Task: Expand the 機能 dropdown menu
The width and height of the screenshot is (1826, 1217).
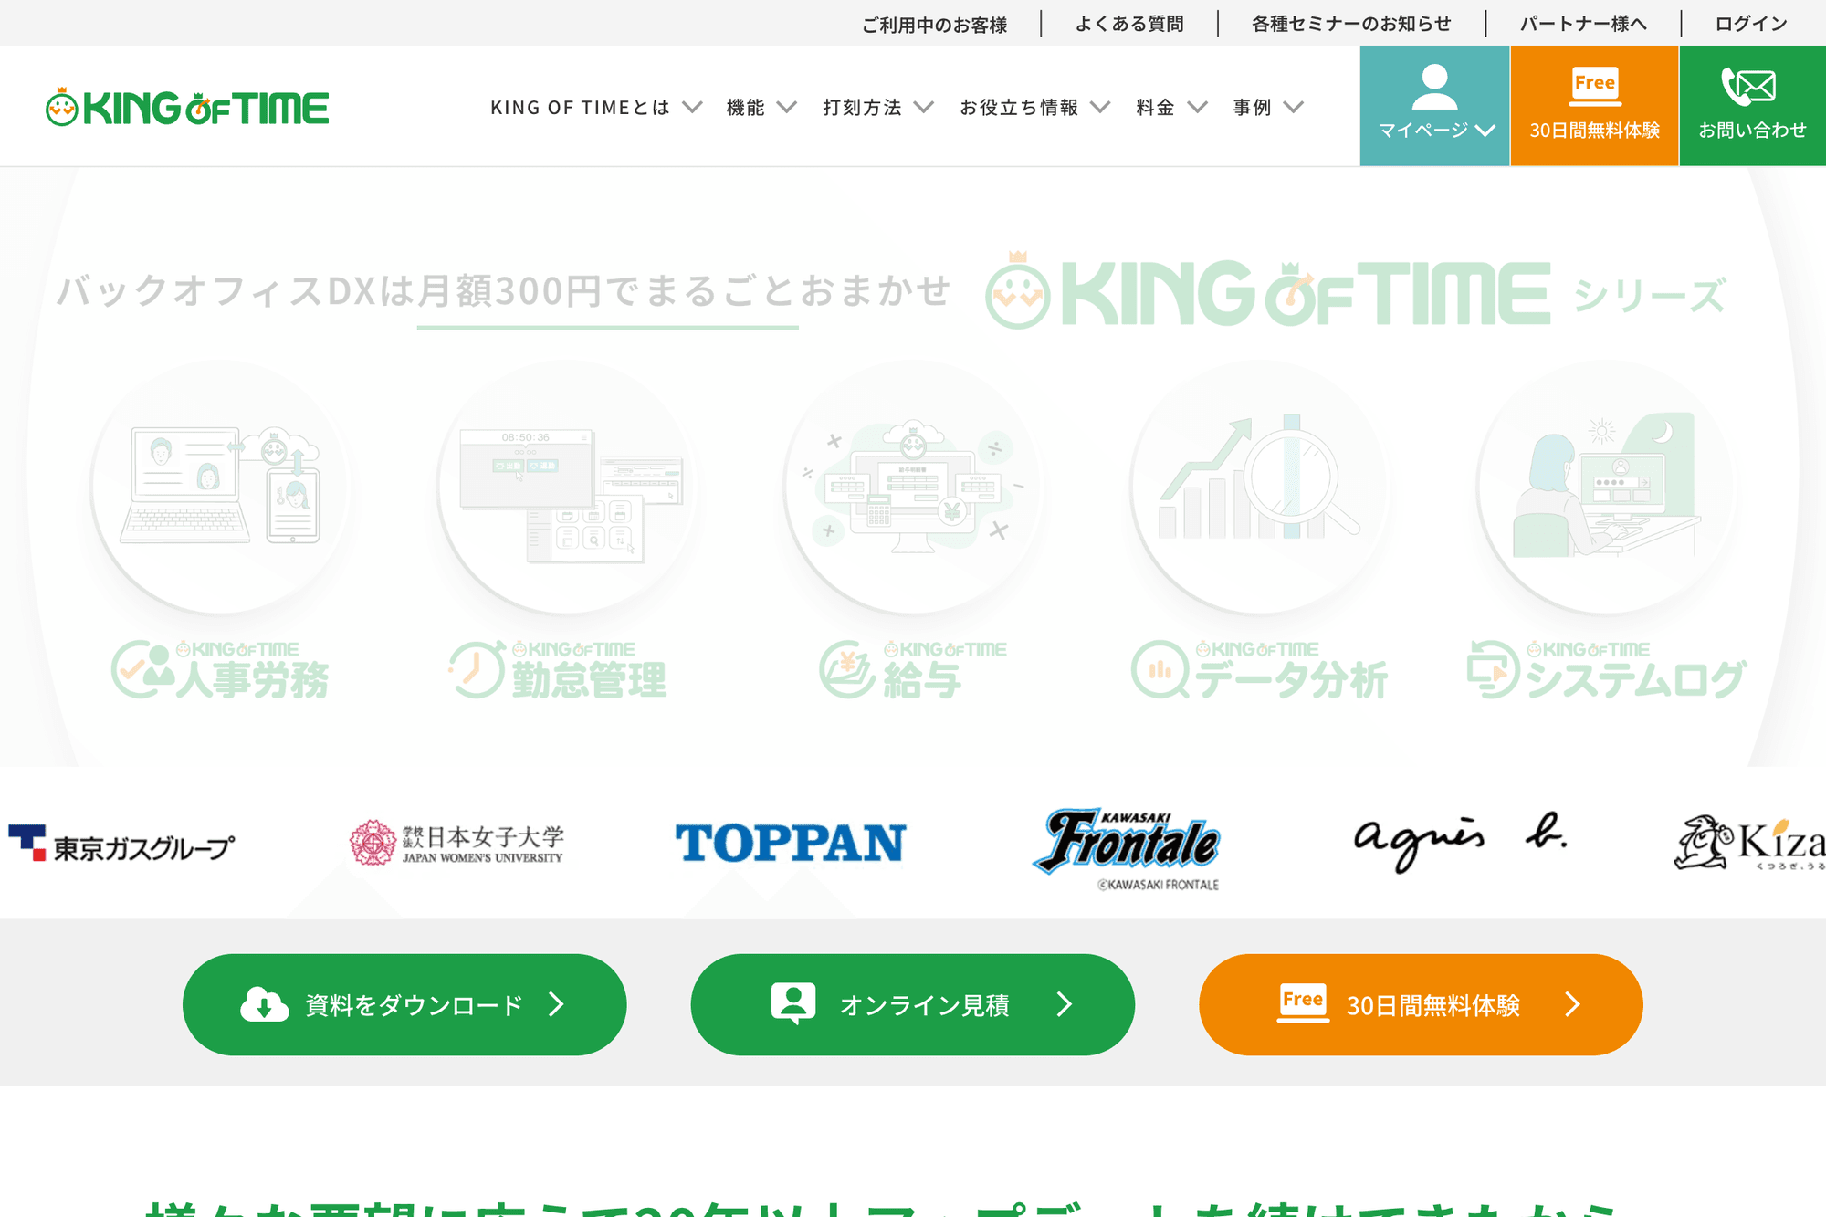Action: [x=761, y=108]
